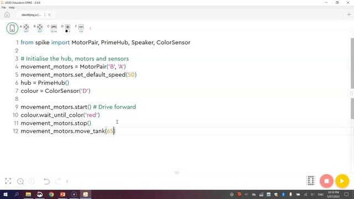Add a new project tab
This screenshot has width=354, height=199.
click(x=349, y=15)
